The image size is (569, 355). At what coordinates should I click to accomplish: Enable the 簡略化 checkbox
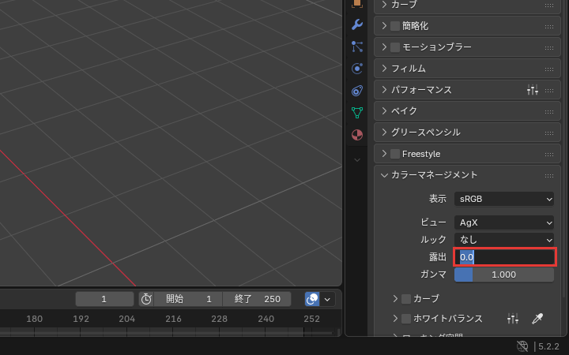coord(395,26)
